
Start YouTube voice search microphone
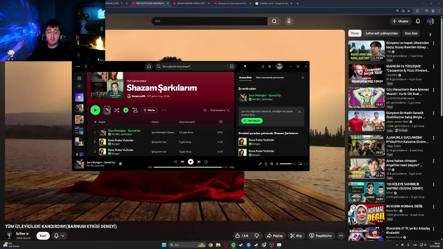coord(289,21)
